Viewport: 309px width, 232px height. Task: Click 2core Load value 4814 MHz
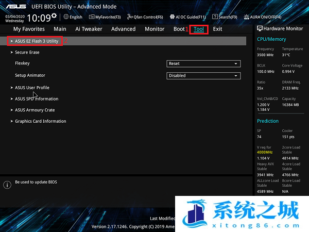[x=290, y=158]
